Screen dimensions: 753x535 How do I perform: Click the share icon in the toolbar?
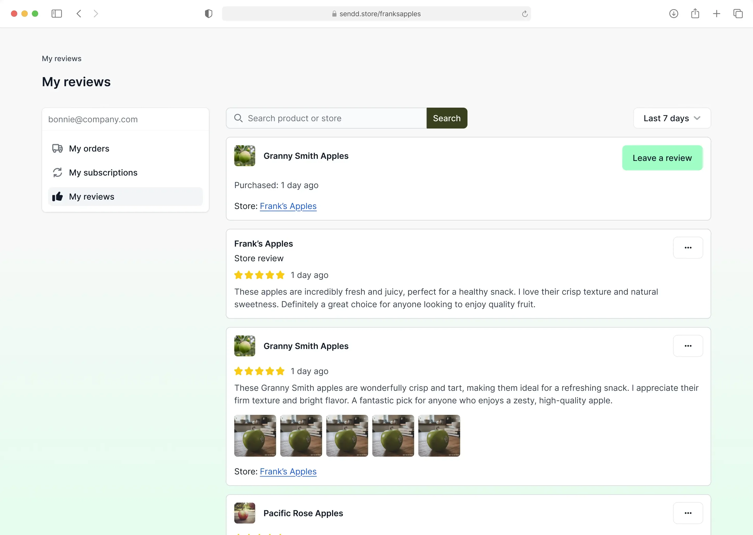tap(695, 14)
